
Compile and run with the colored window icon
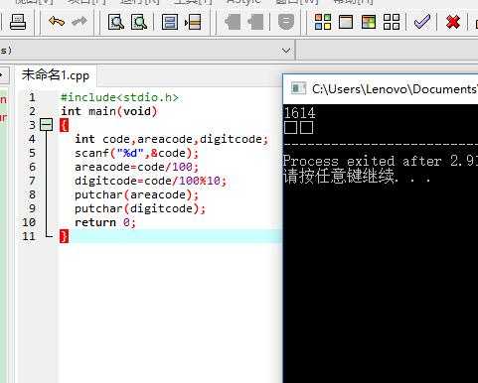(x=369, y=22)
